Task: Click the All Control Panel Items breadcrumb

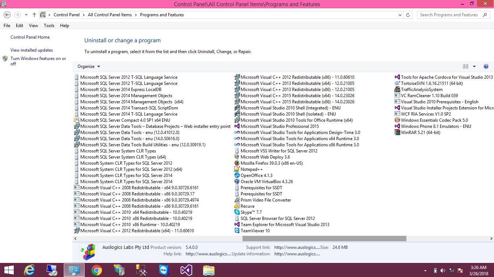Action: 110,15
